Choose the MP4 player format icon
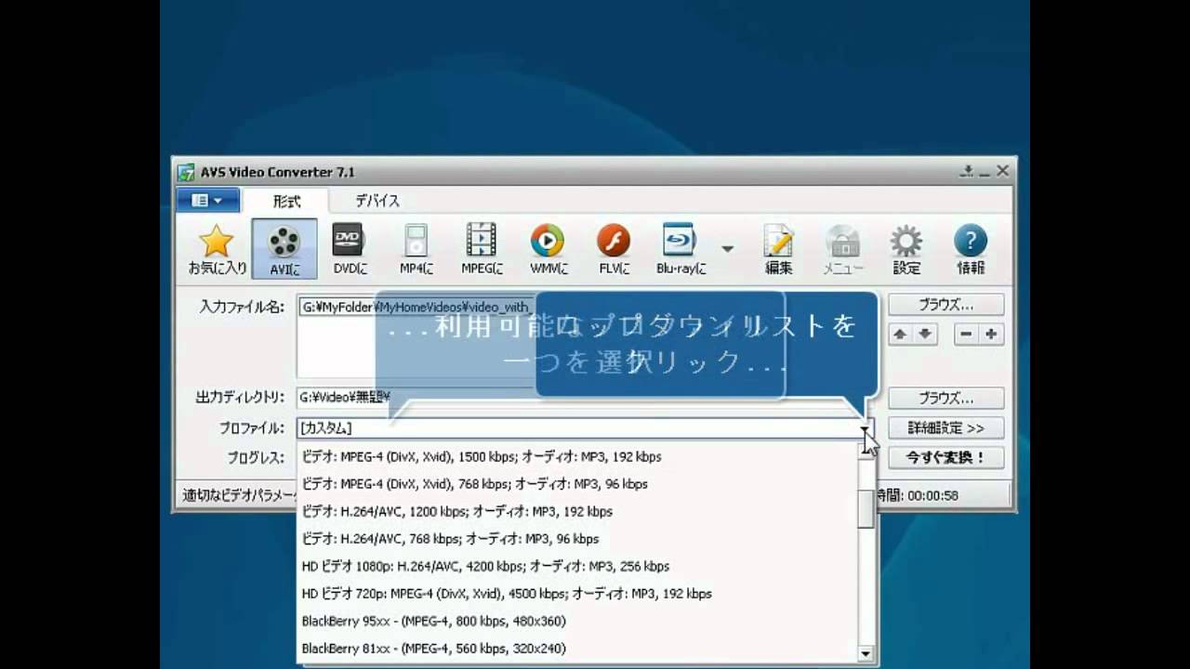1190x669 pixels. pos(416,249)
